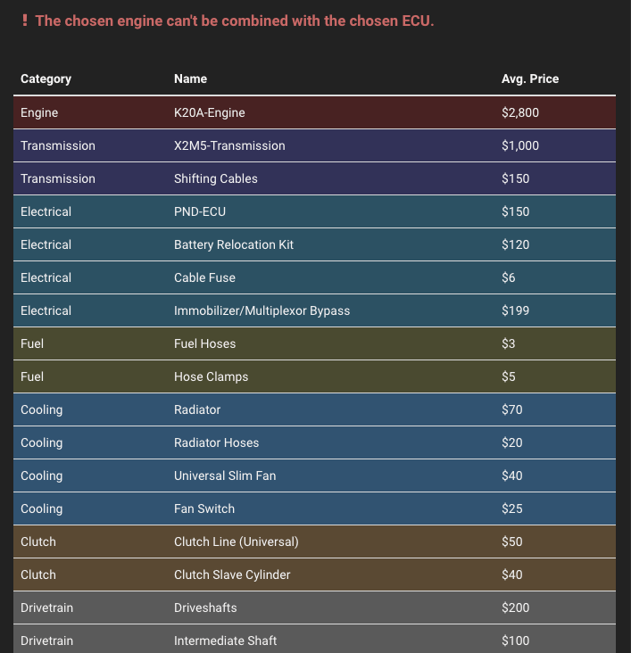Click the Clutch Slave Cylinder row
The image size is (631, 653).
tap(314, 574)
